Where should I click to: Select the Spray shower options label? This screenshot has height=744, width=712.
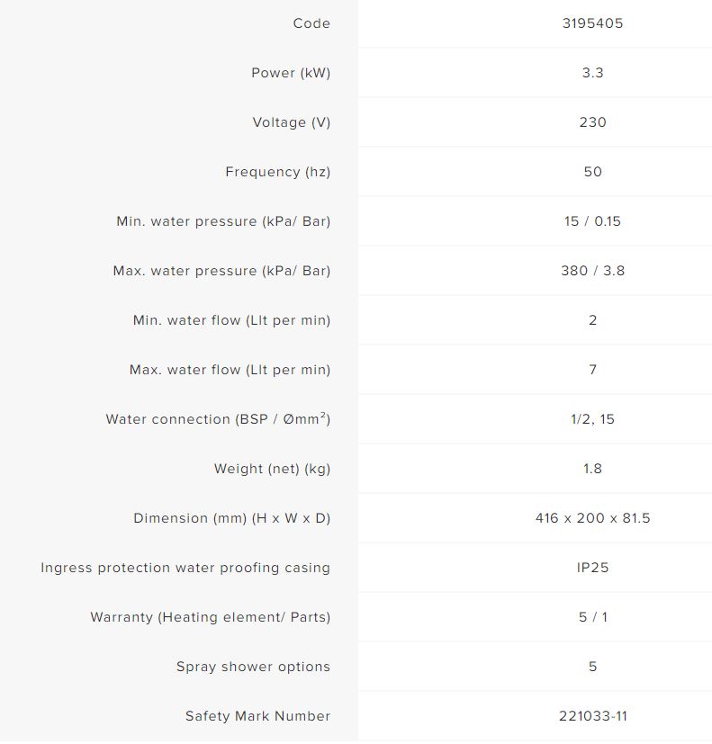(x=253, y=667)
